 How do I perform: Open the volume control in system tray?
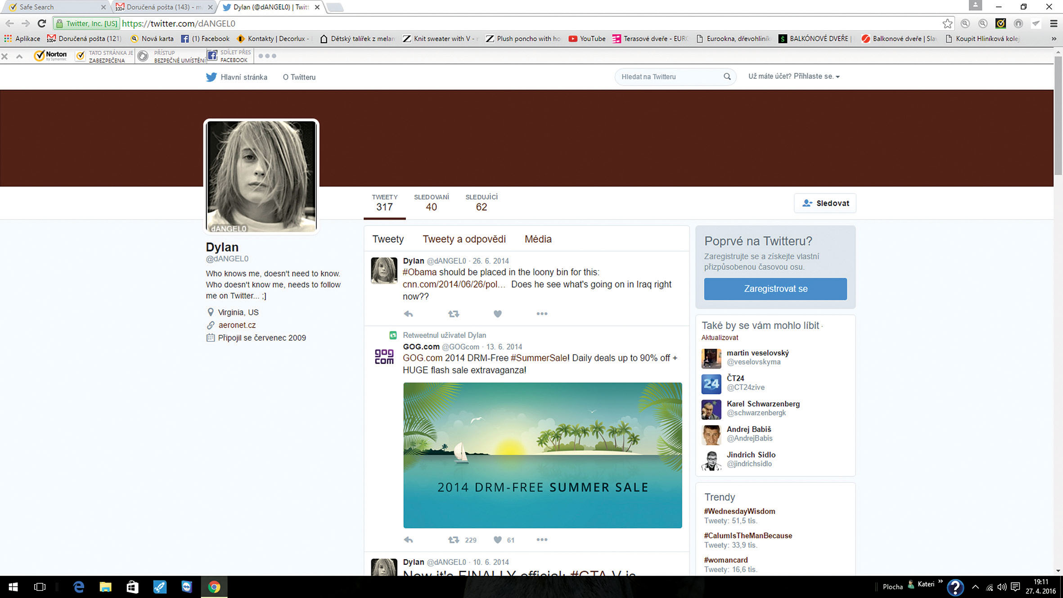1001,587
